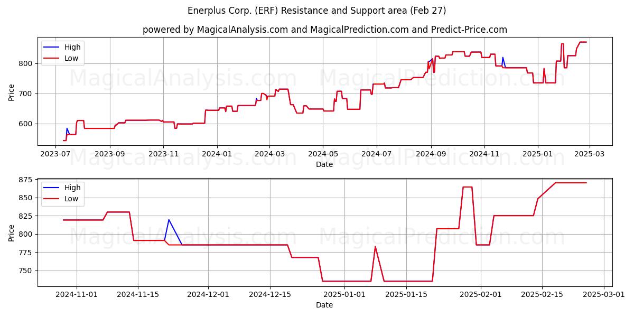Click the '2024-09' tick label

[x=431, y=154]
